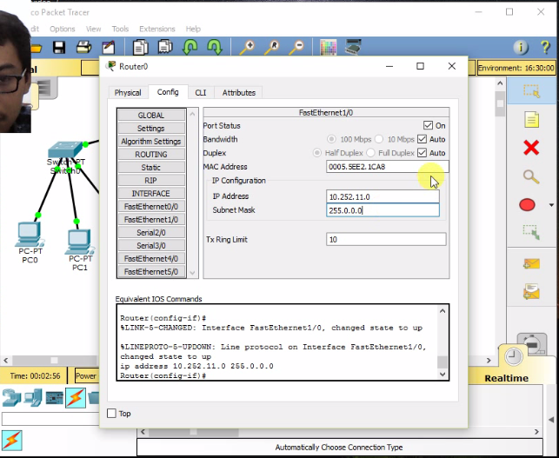Open the CLI tab
This screenshot has height=458, width=559.
click(200, 93)
